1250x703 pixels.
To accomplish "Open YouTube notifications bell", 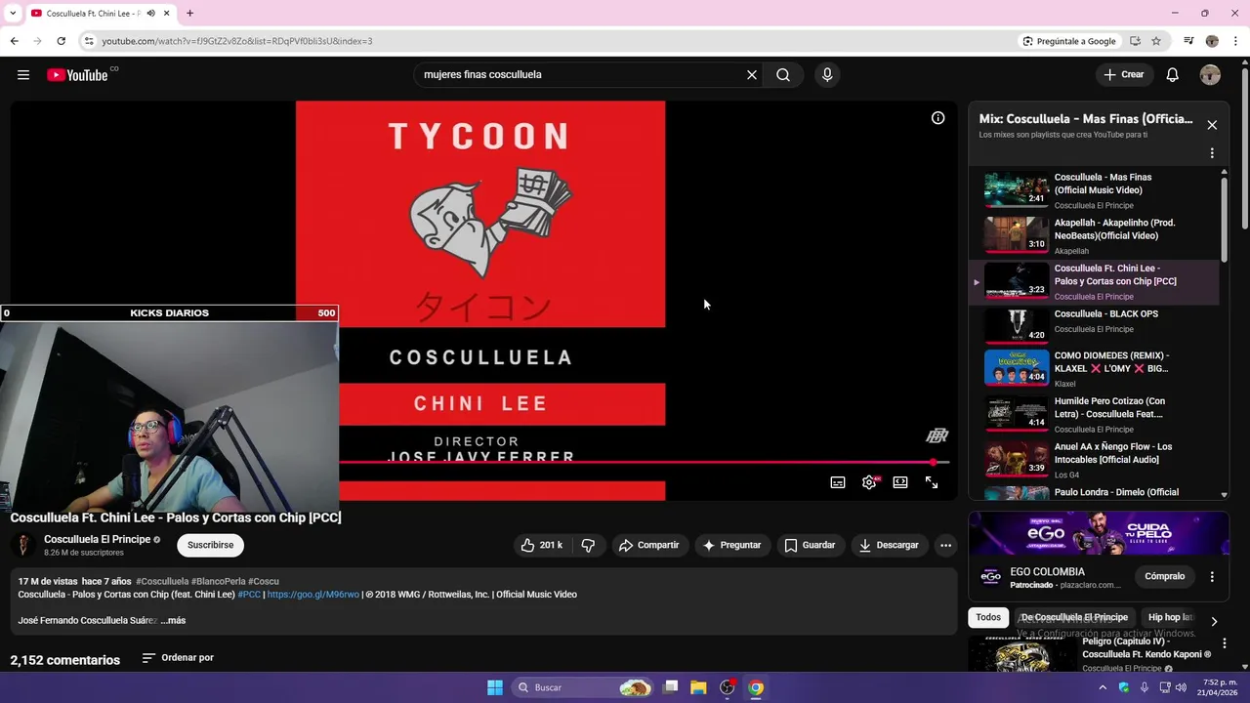I will (1173, 75).
